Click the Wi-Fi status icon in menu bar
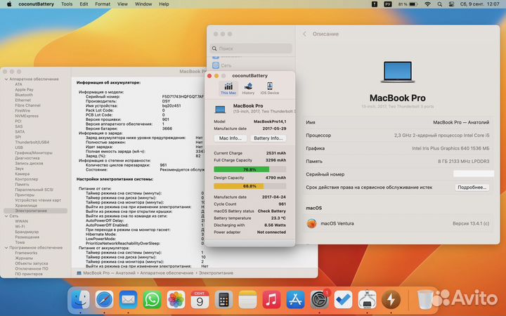This screenshot has width=506, height=316. 427,4
